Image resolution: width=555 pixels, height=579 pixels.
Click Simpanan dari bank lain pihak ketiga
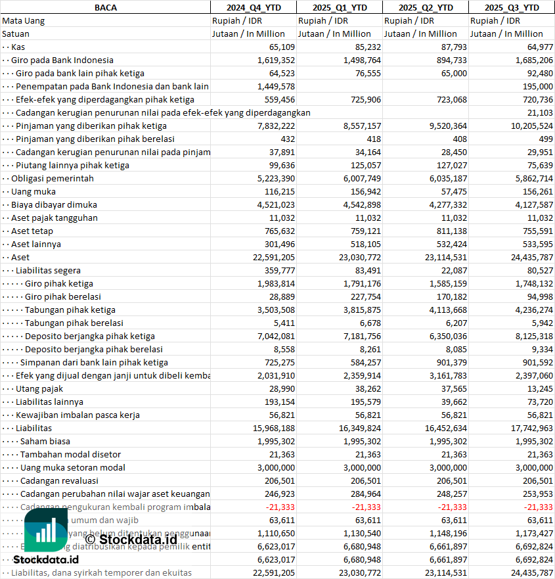pos(94,363)
